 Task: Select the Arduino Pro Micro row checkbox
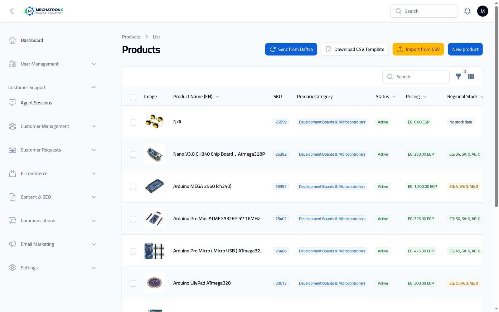coord(133,251)
